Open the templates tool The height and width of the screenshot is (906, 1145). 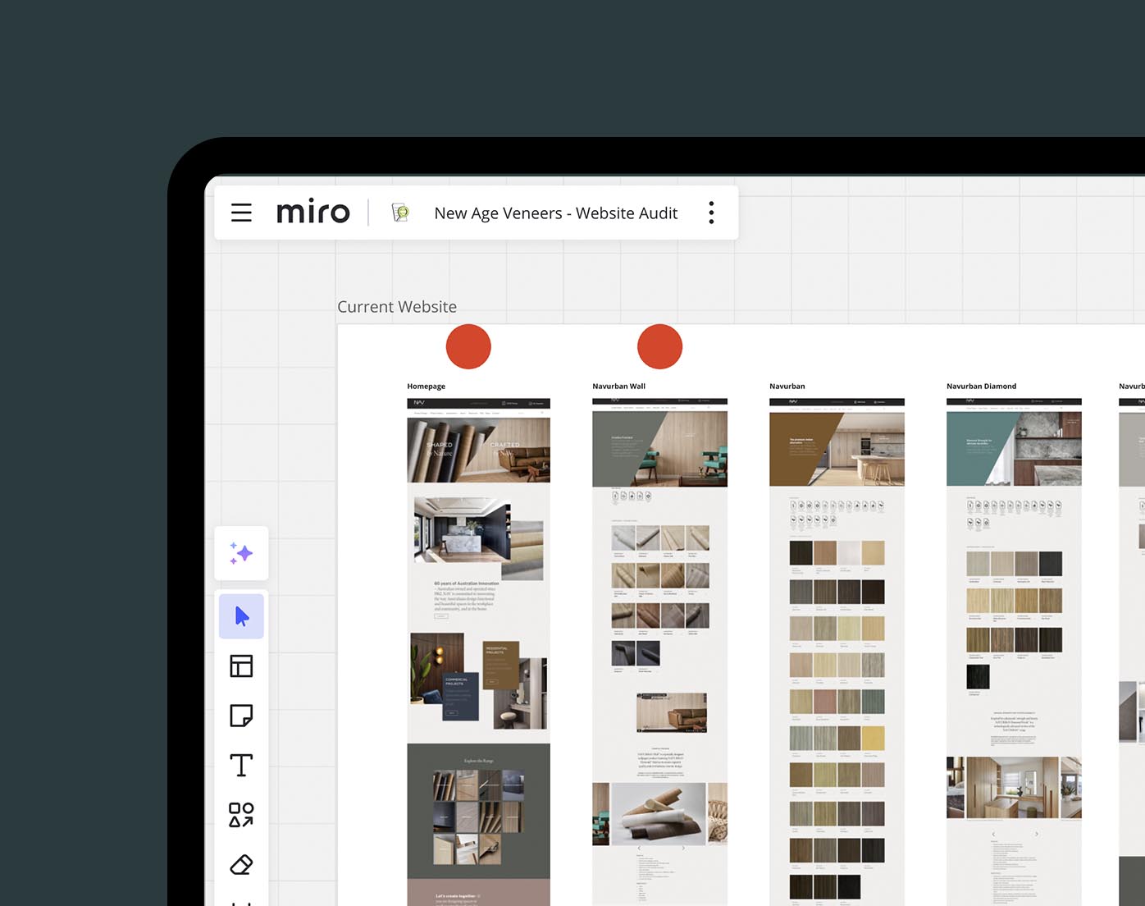[x=241, y=666]
